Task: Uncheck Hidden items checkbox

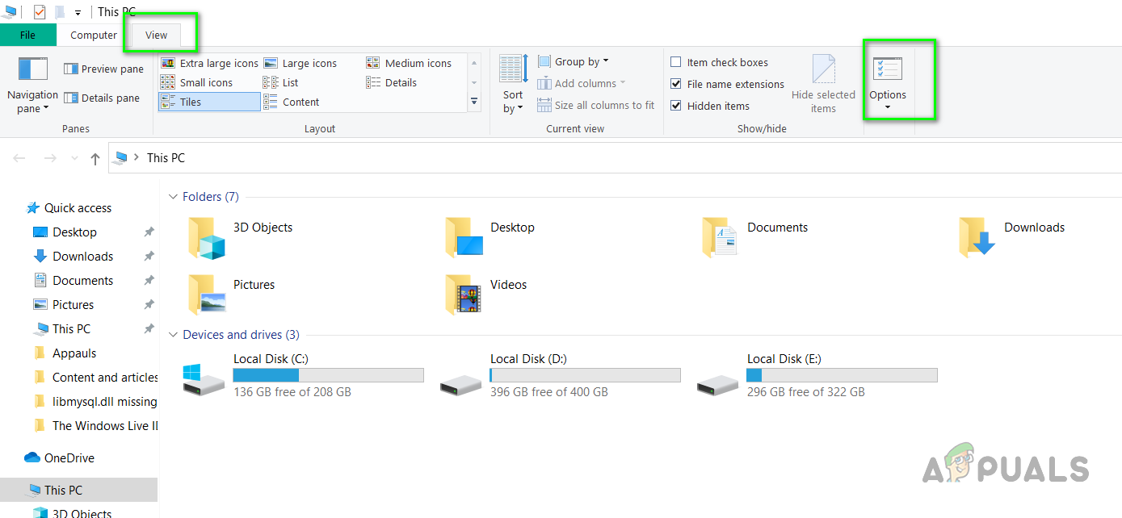Action: point(676,106)
